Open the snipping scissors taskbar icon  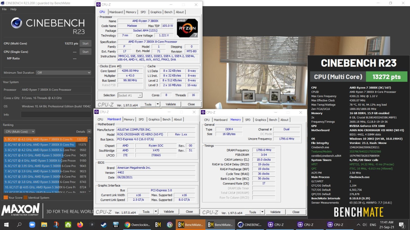click(56, 225)
